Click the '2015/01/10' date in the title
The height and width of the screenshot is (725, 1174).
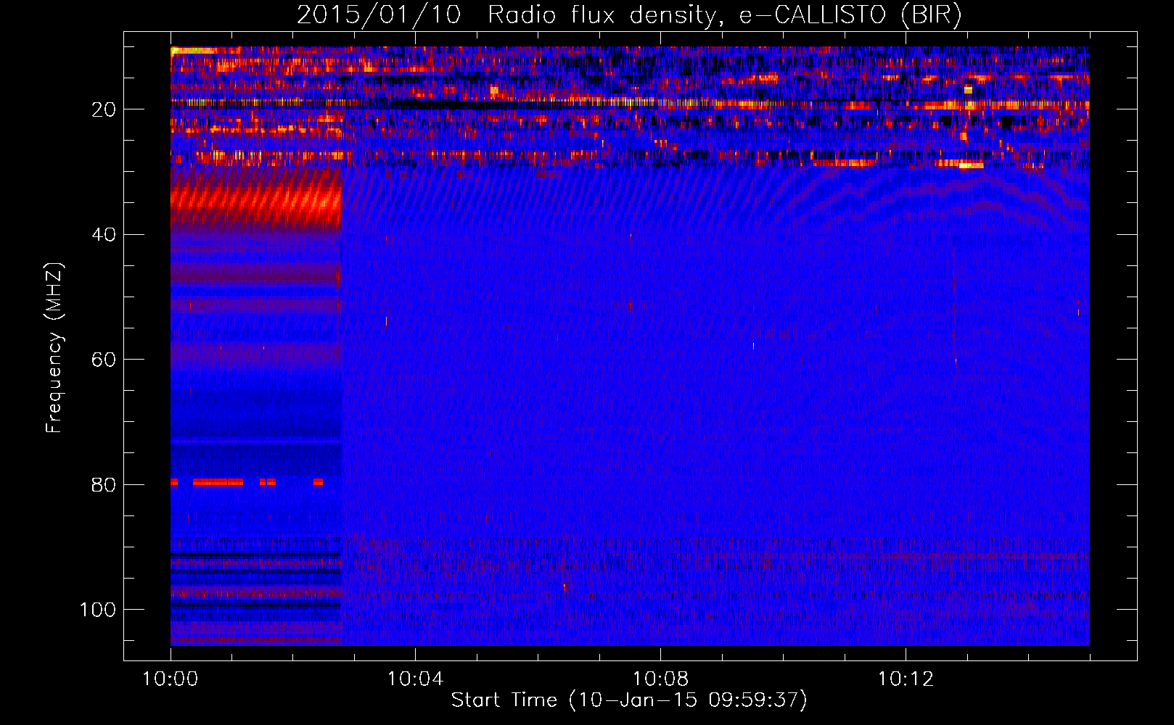pos(378,15)
